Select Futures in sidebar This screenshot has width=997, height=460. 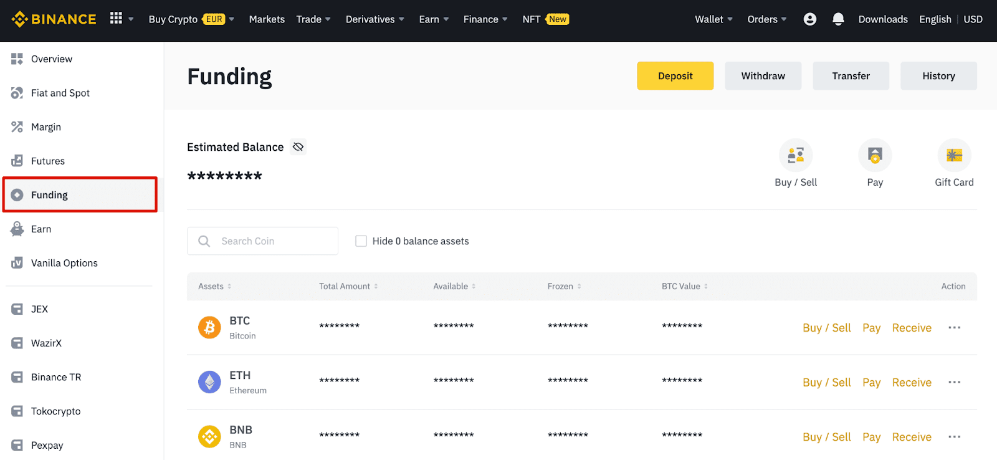(48, 161)
